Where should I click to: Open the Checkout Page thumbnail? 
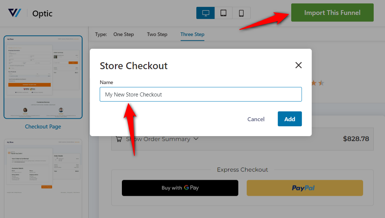(x=43, y=77)
